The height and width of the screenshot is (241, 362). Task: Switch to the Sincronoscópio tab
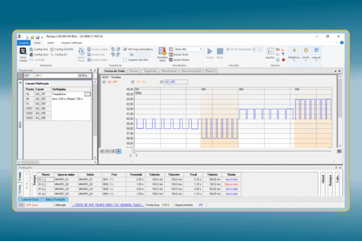click(191, 71)
